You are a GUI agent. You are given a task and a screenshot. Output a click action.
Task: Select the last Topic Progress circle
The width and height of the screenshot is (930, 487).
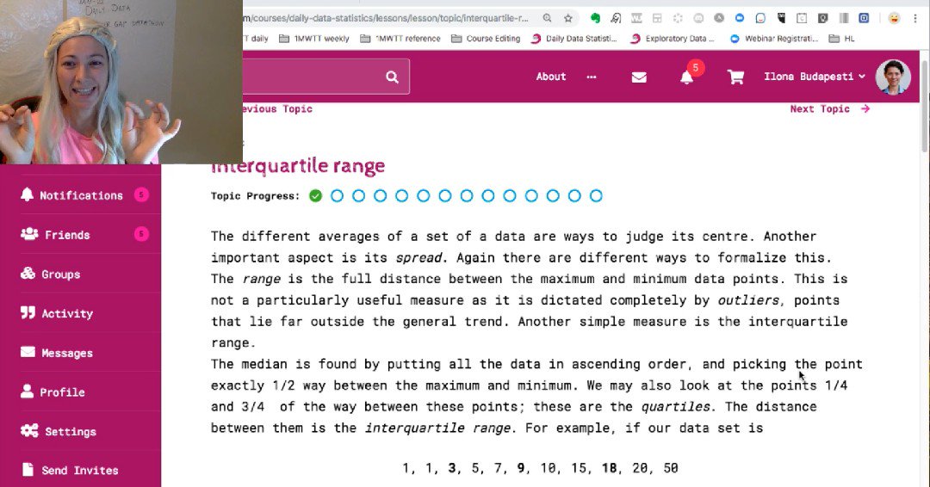[x=596, y=195]
